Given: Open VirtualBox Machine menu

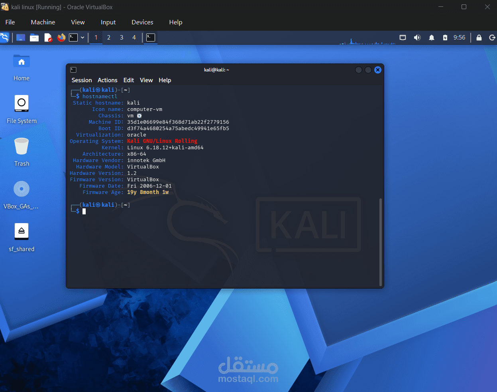Looking at the screenshot, I should pos(43,22).
